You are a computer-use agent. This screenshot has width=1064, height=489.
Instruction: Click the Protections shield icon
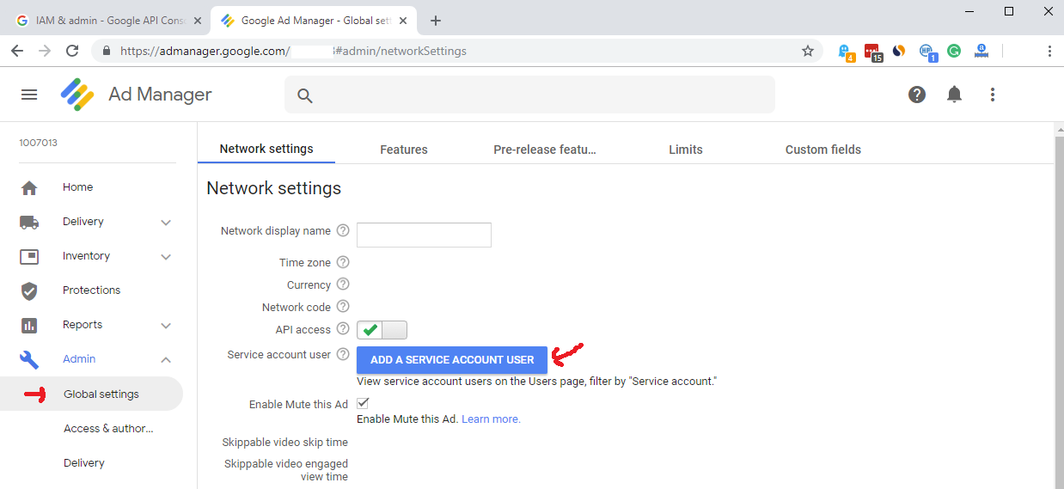click(x=29, y=290)
